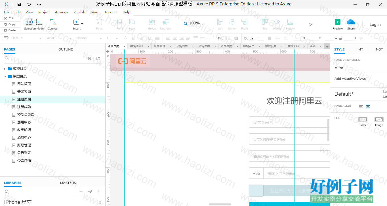The width and height of the screenshot is (387, 206).
Task: Open the Team menu
Action: (95, 12)
